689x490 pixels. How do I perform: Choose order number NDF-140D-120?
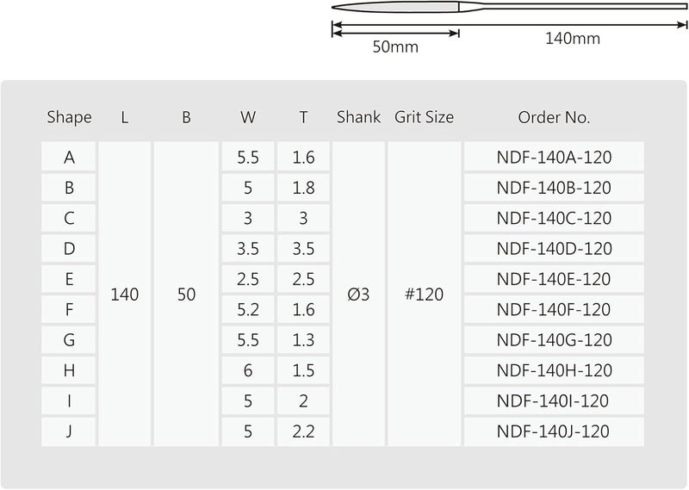(554, 248)
